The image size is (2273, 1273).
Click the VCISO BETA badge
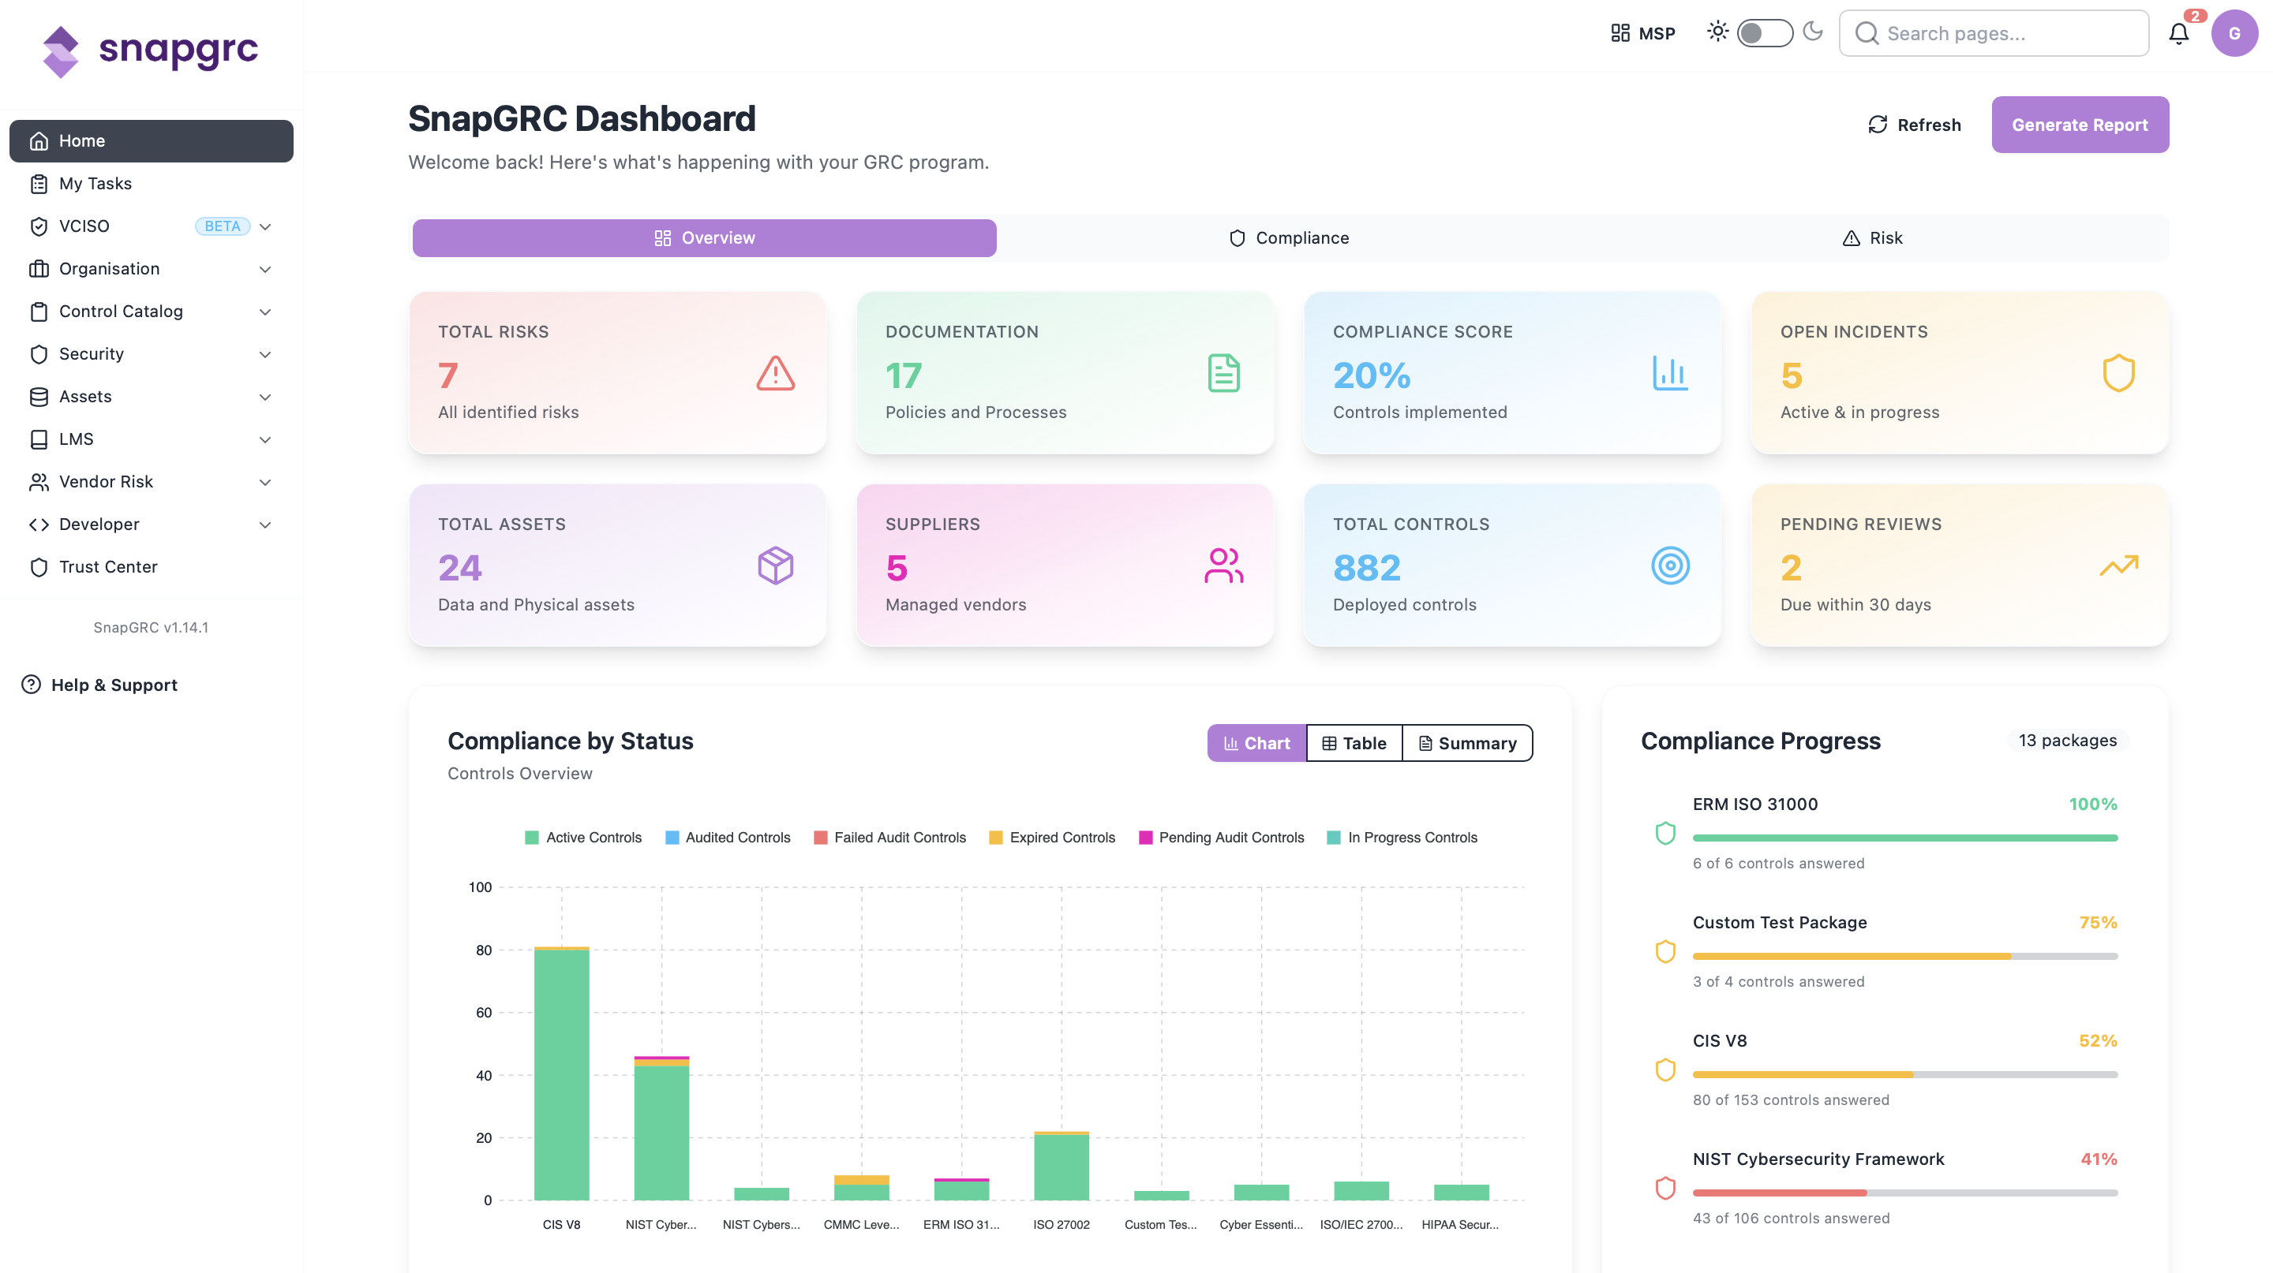pos(223,226)
